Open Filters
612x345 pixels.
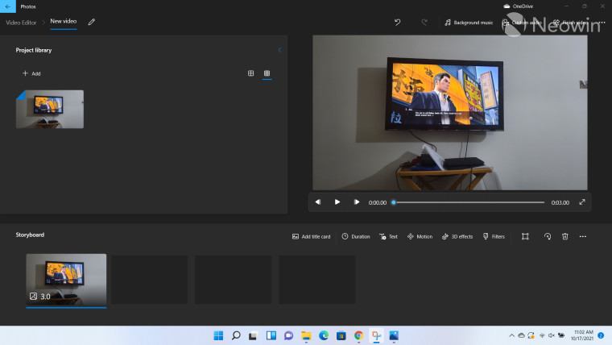pos(494,236)
